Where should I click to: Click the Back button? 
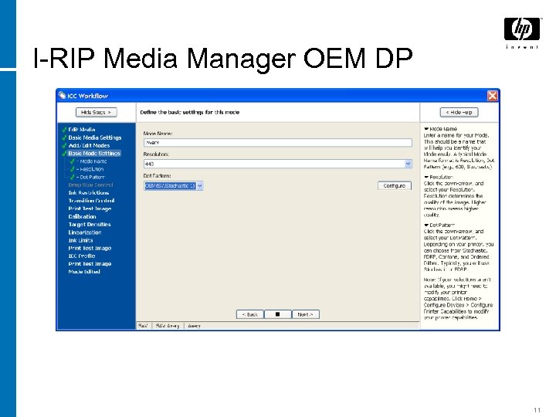pos(250,314)
